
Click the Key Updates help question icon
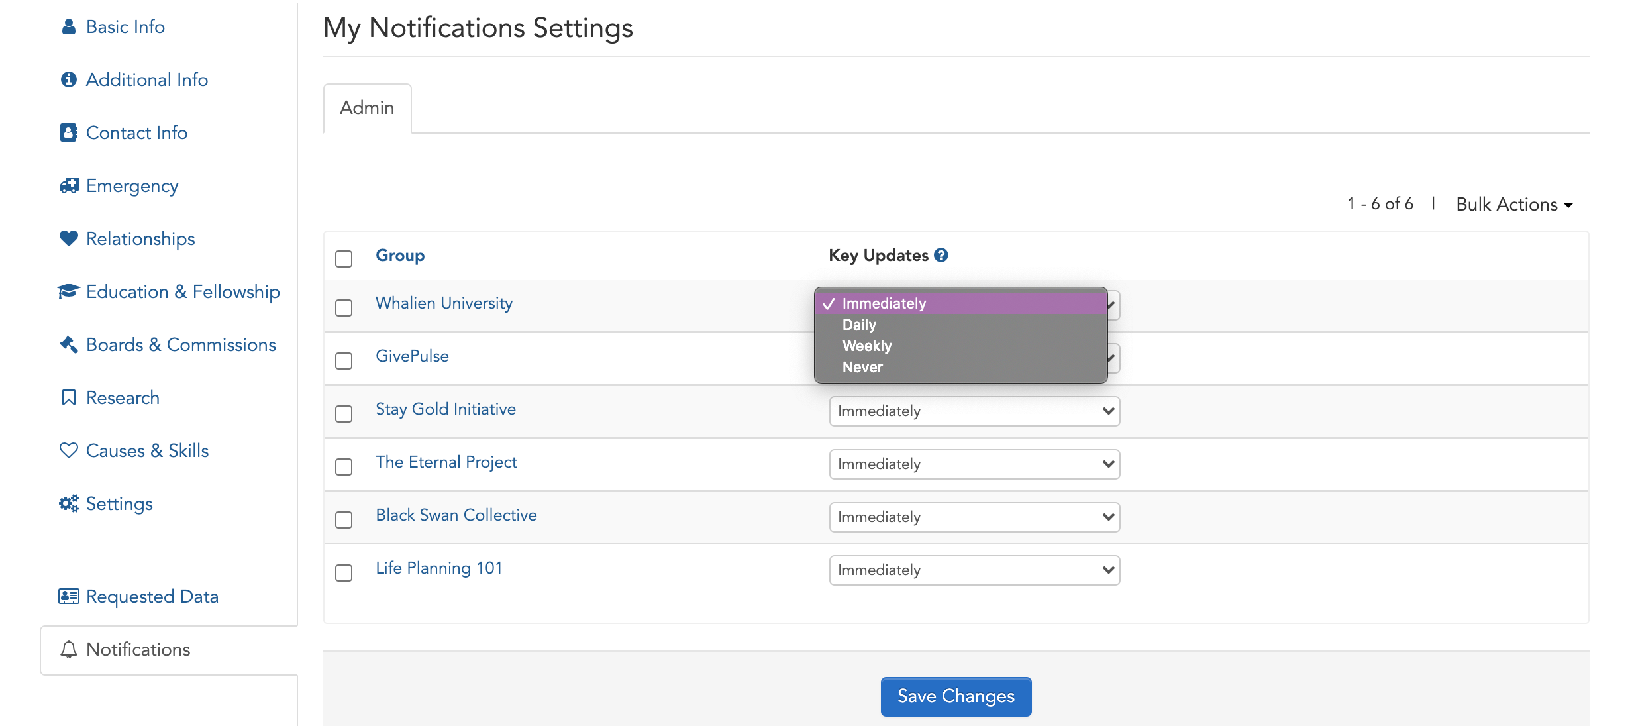coord(941,255)
